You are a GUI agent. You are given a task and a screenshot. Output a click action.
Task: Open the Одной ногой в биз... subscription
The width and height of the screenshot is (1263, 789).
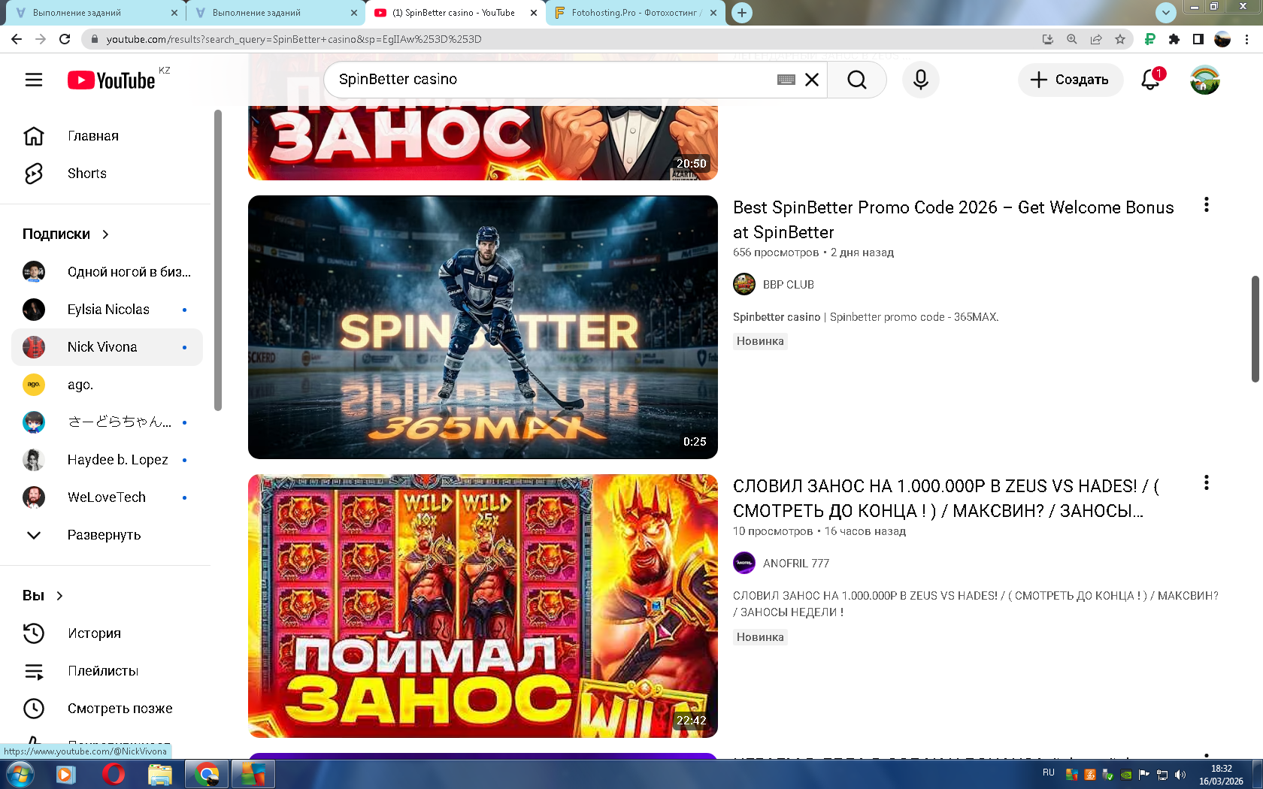(108, 272)
